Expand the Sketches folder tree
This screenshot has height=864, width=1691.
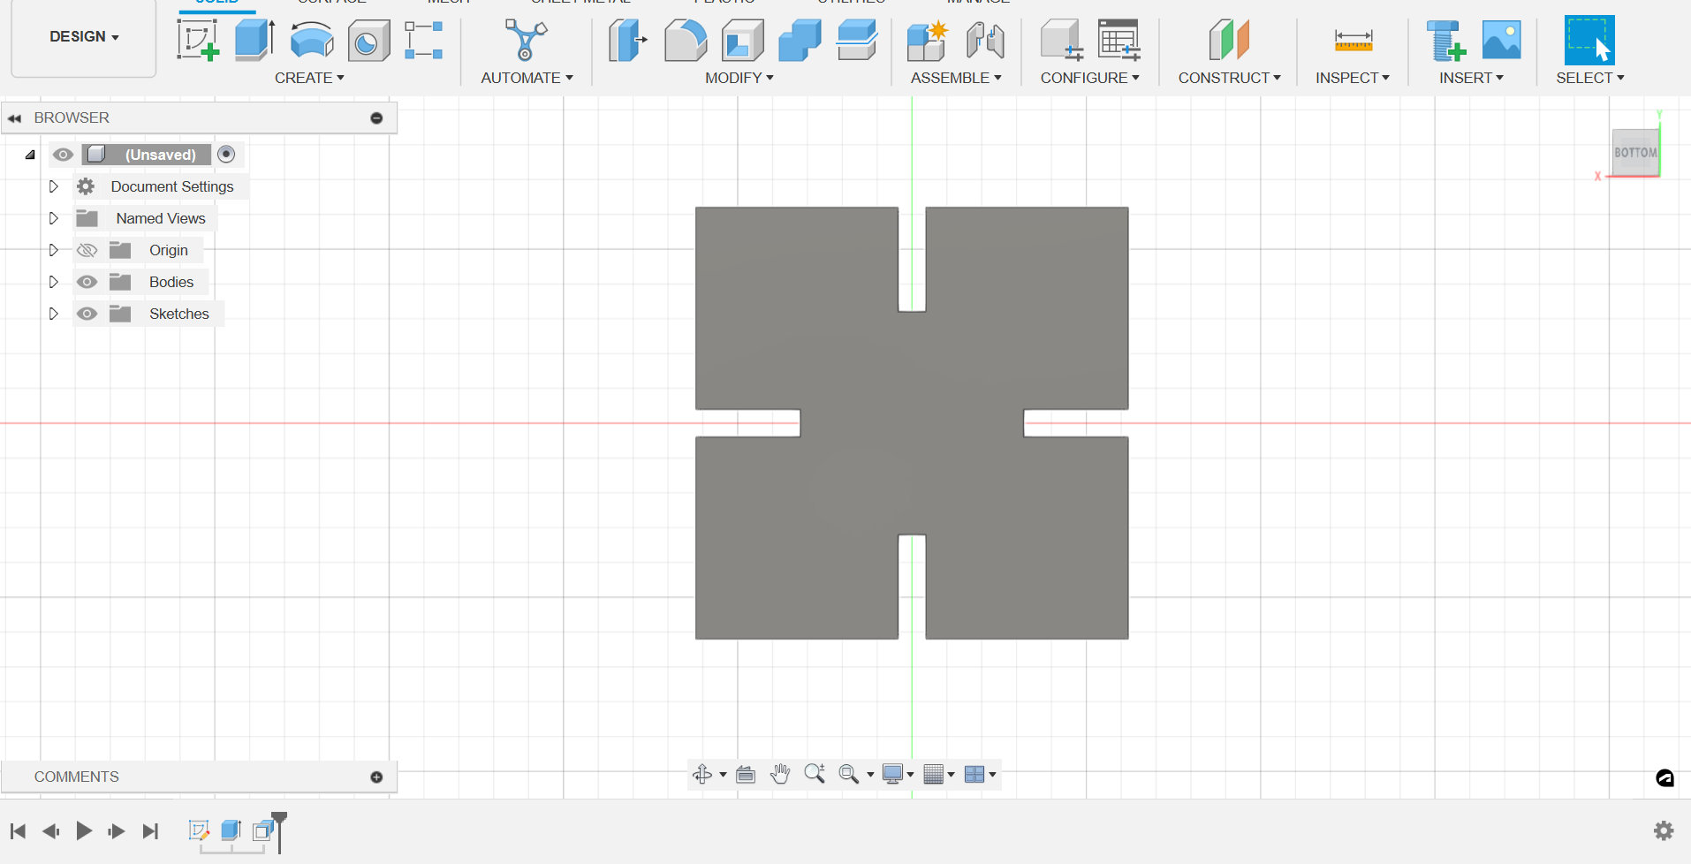53,314
